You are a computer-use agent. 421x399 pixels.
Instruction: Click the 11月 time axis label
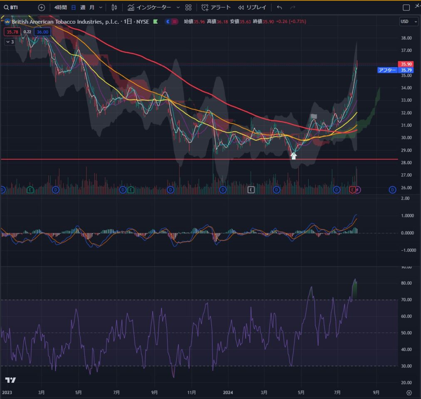[191, 393]
